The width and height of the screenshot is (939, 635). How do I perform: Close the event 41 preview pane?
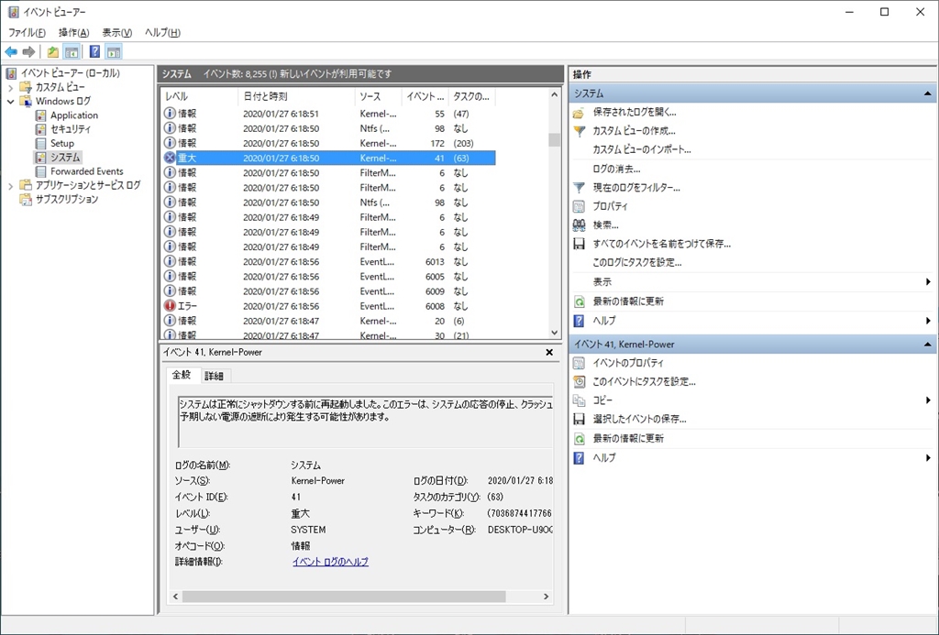[x=549, y=352]
